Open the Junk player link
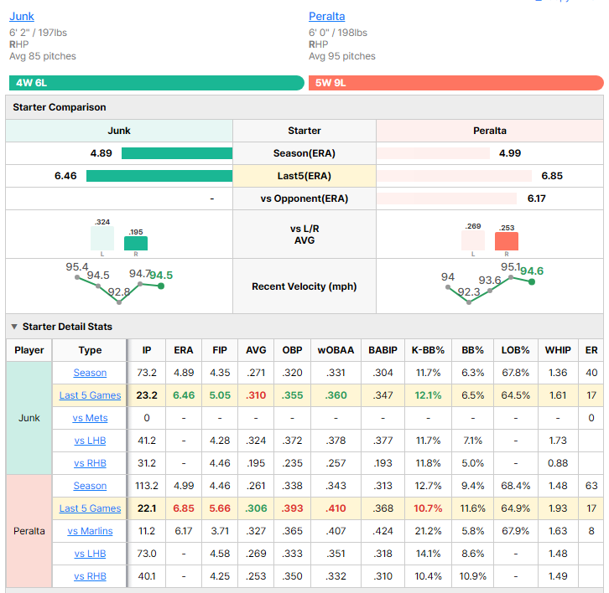 click(x=22, y=16)
